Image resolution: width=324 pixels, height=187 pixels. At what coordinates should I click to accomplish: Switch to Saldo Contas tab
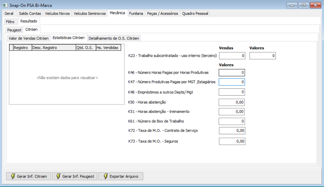30,14
